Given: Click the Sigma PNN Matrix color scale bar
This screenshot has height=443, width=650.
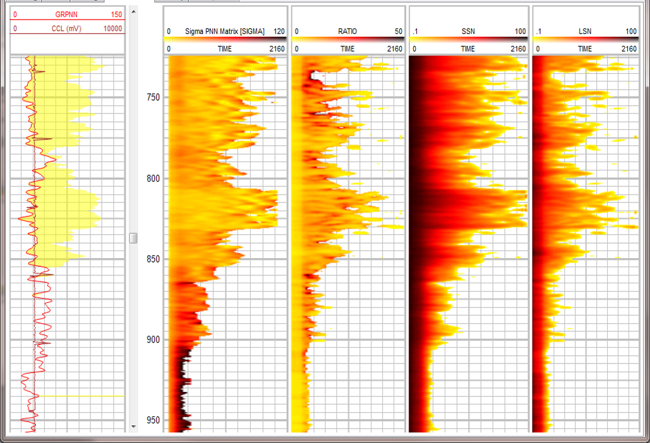Looking at the screenshot, I should pyautogui.click(x=225, y=39).
